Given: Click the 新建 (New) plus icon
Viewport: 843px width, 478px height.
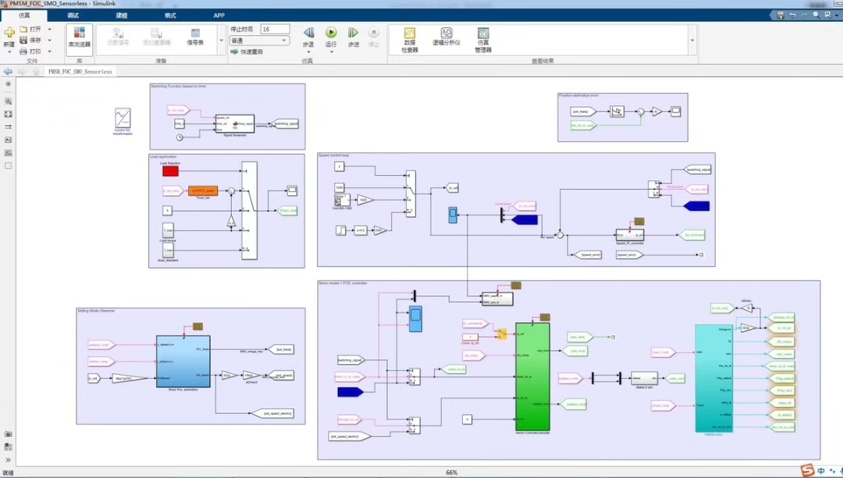Looking at the screenshot, I should 9,33.
